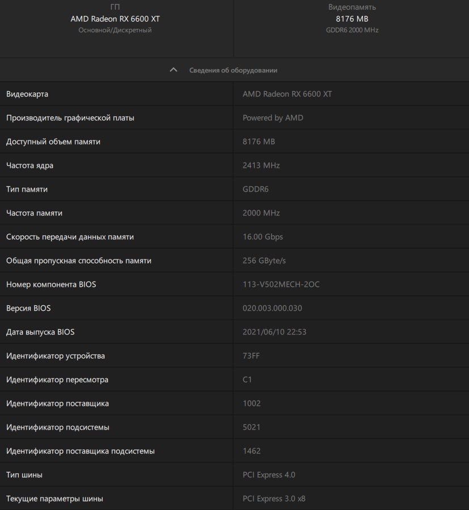Image resolution: width=469 pixels, height=510 pixels.
Task: Click the 'Идентификатор подсистемы' label
Action: click(x=58, y=427)
